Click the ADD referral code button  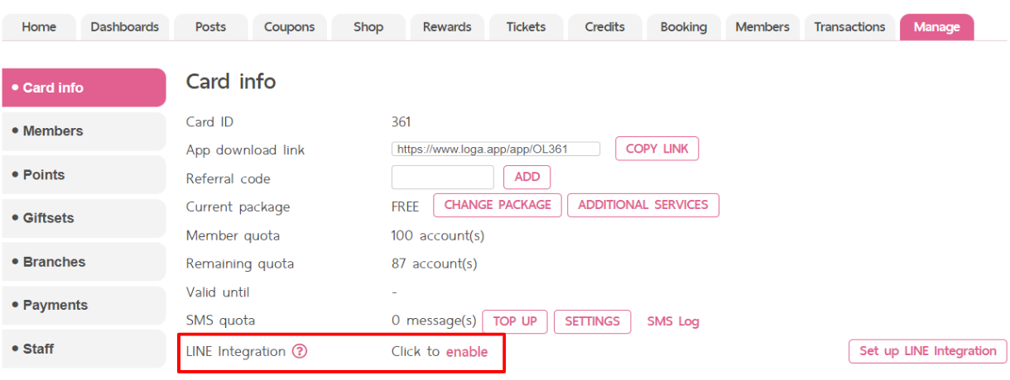[x=527, y=177]
